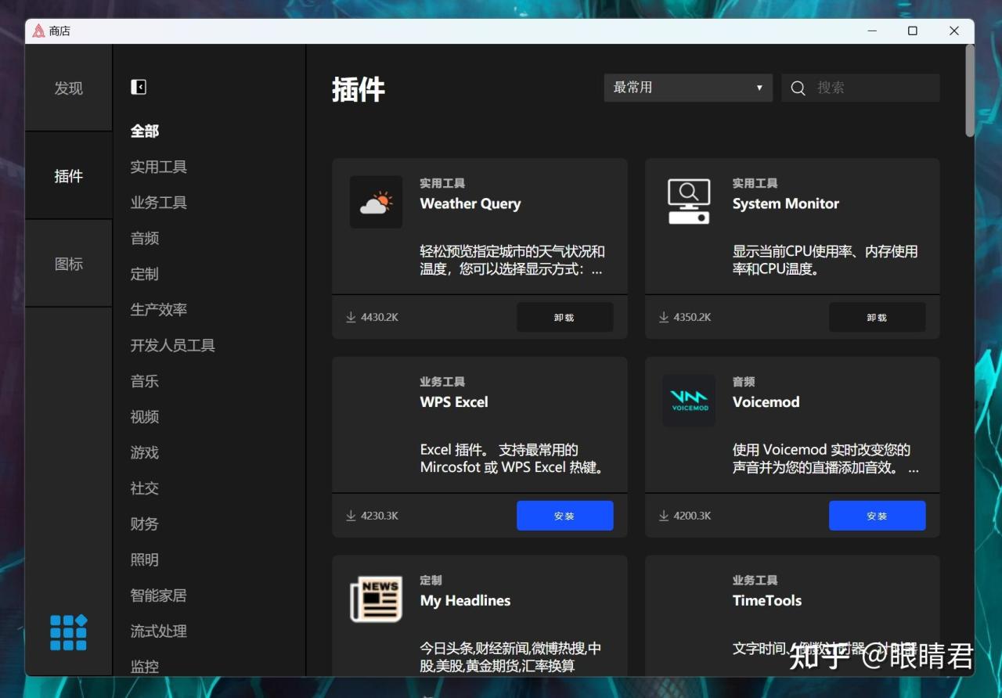The image size is (1002, 698).
Task: Click the System Monitor computer icon
Action: tap(689, 202)
